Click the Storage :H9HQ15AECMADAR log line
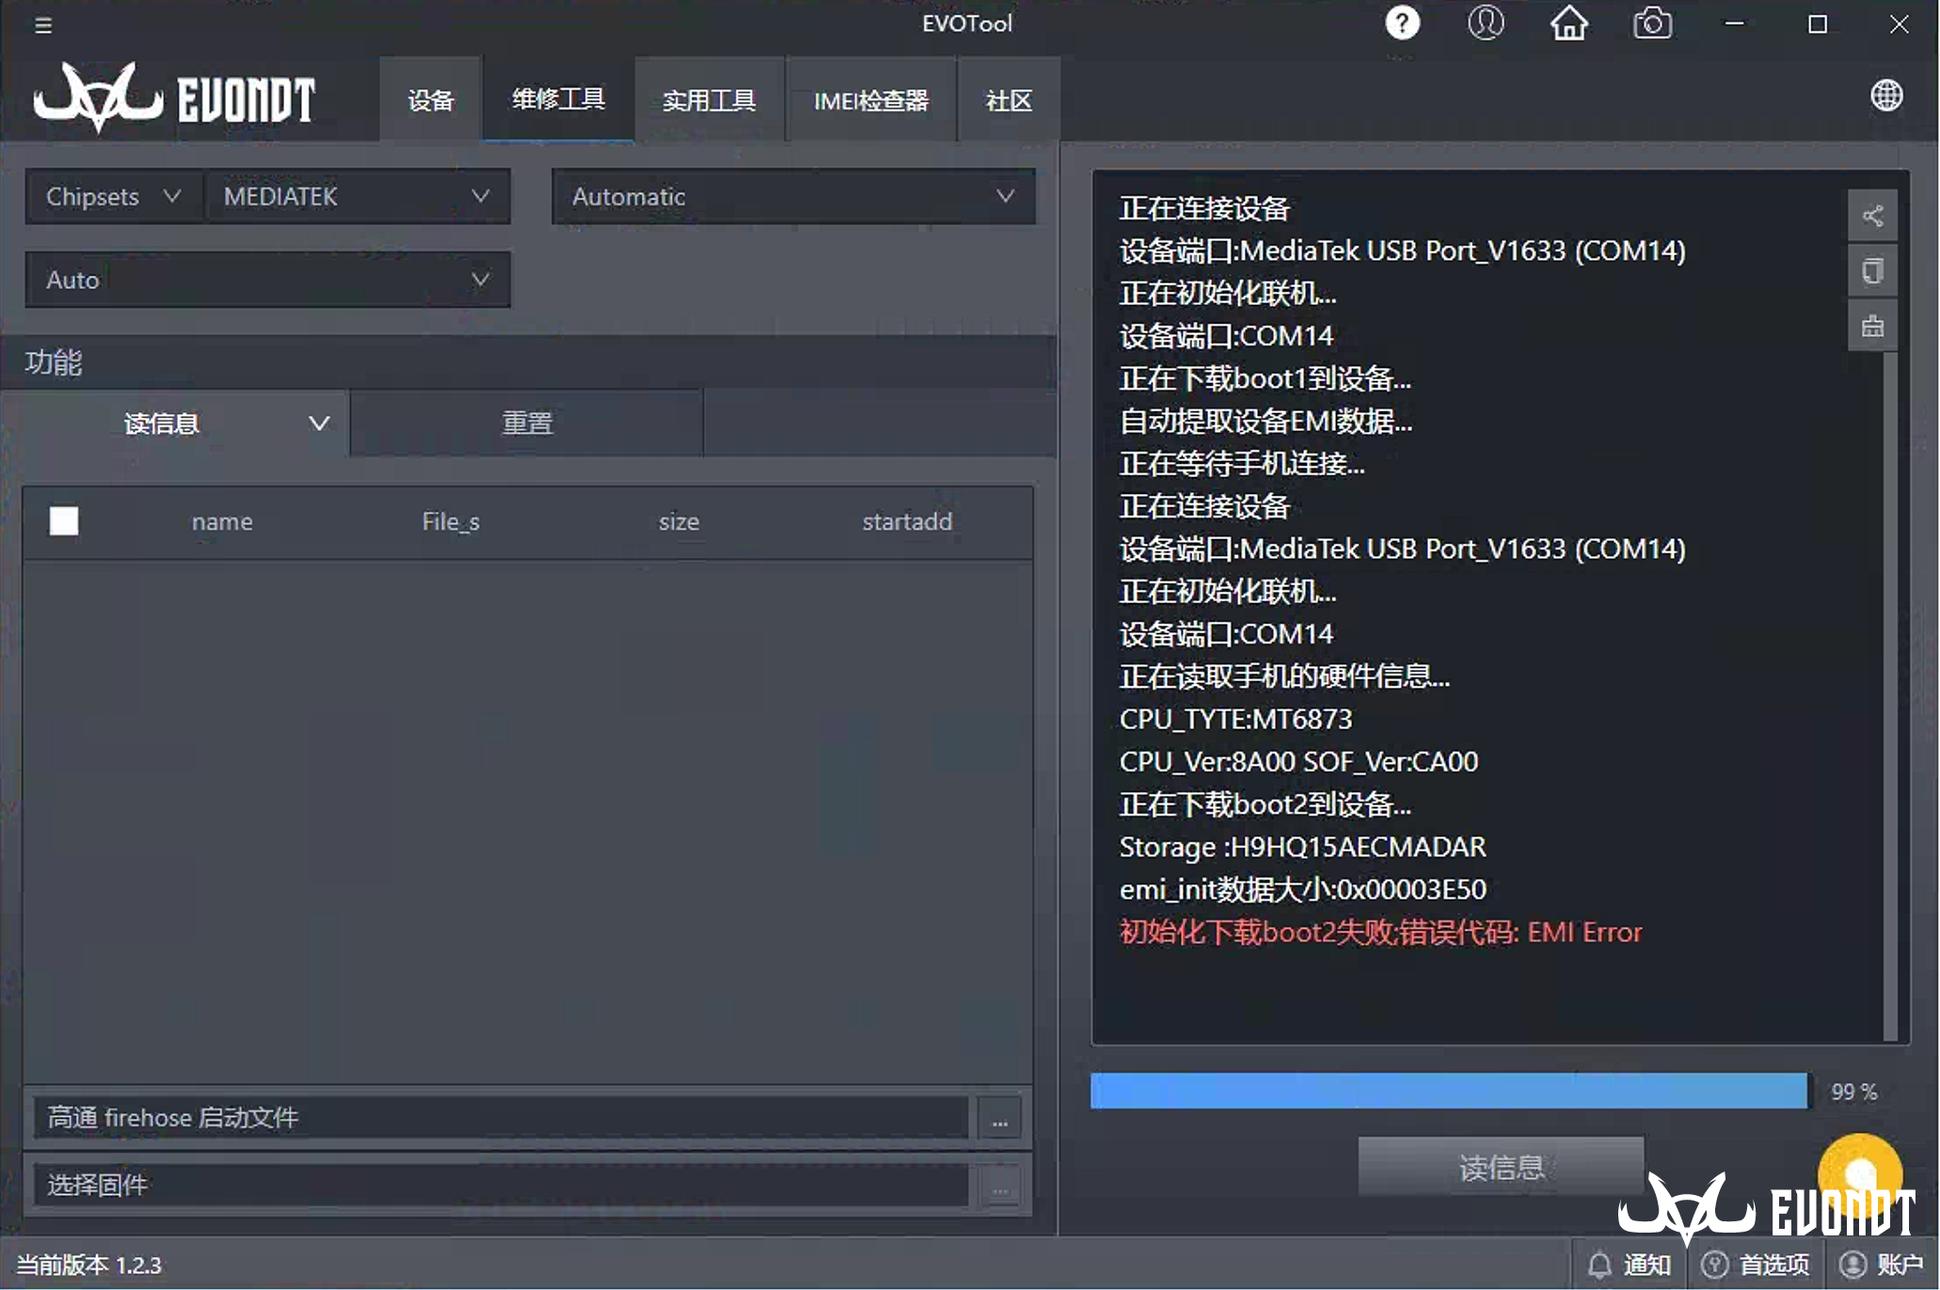 tap(1302, 847)
